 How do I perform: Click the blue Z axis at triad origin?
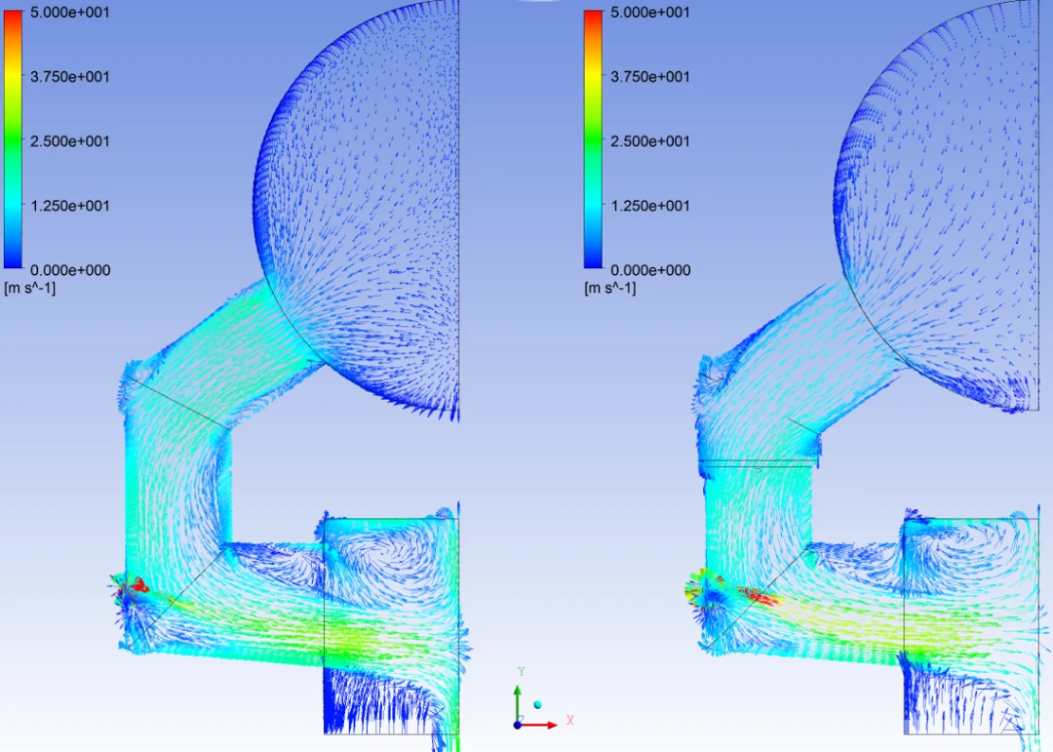pyautogui.click(x=518, y=723)
